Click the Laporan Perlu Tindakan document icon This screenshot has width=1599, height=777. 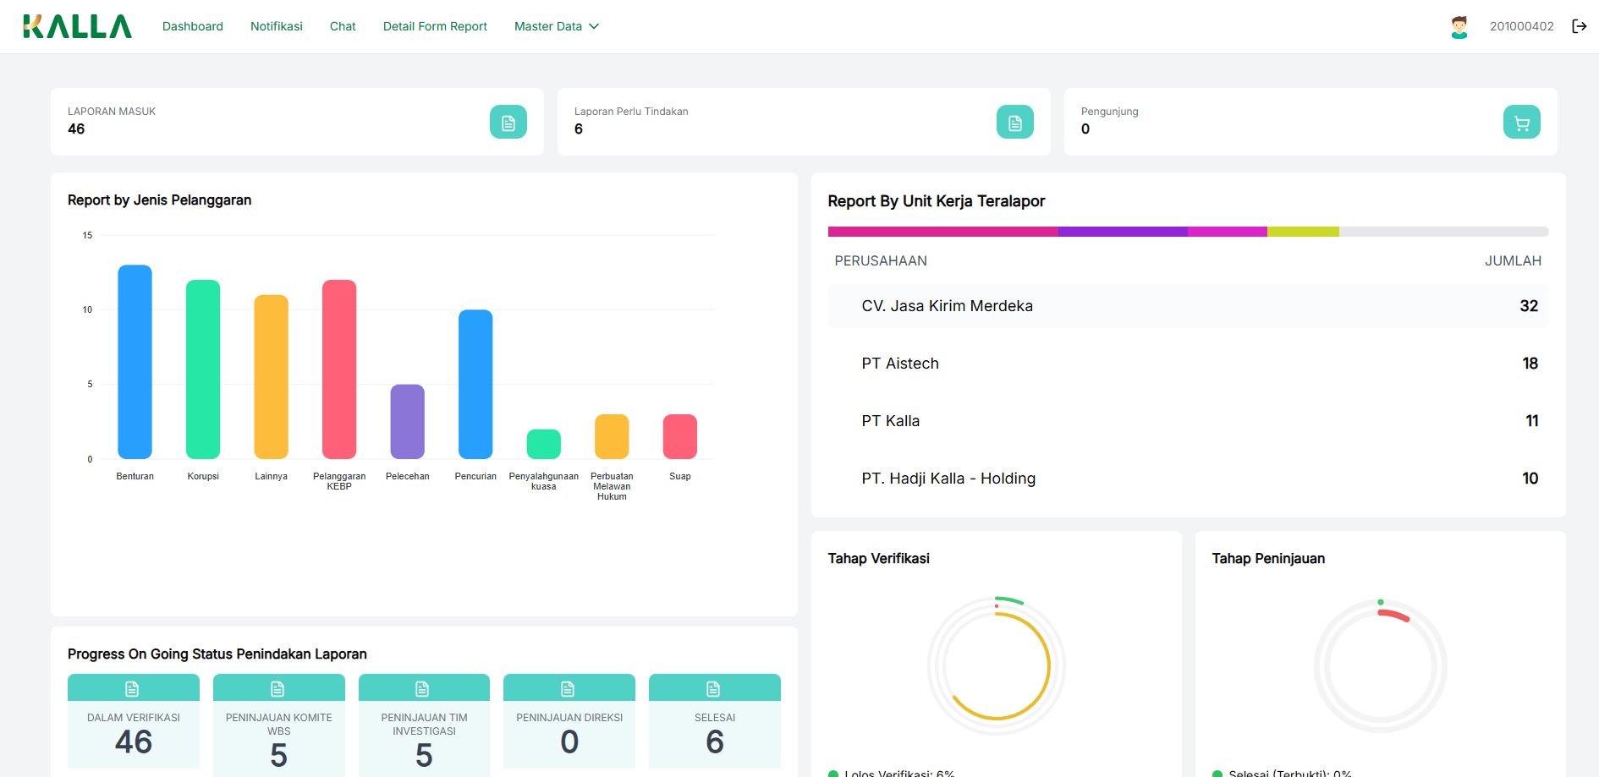pyautogui.click(x=1014, y=123)
